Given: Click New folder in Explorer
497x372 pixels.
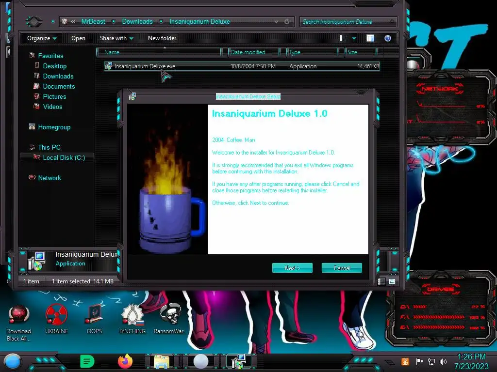Looking at the screenshot, I should (x=162, y=38).
